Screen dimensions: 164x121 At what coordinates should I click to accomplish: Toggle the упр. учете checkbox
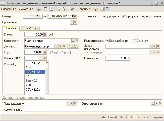105,16
